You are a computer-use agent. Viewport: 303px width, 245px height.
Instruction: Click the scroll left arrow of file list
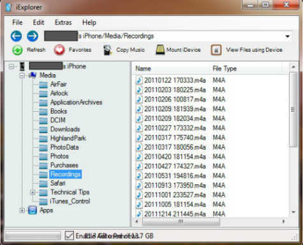(137, 221)
